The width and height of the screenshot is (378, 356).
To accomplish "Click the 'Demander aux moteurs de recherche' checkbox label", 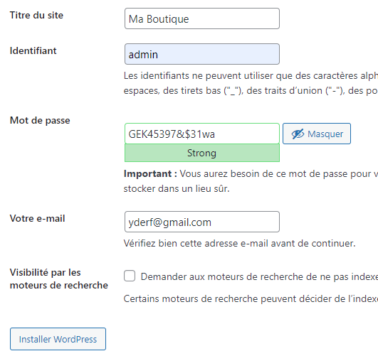I will [x=259, y=277].
